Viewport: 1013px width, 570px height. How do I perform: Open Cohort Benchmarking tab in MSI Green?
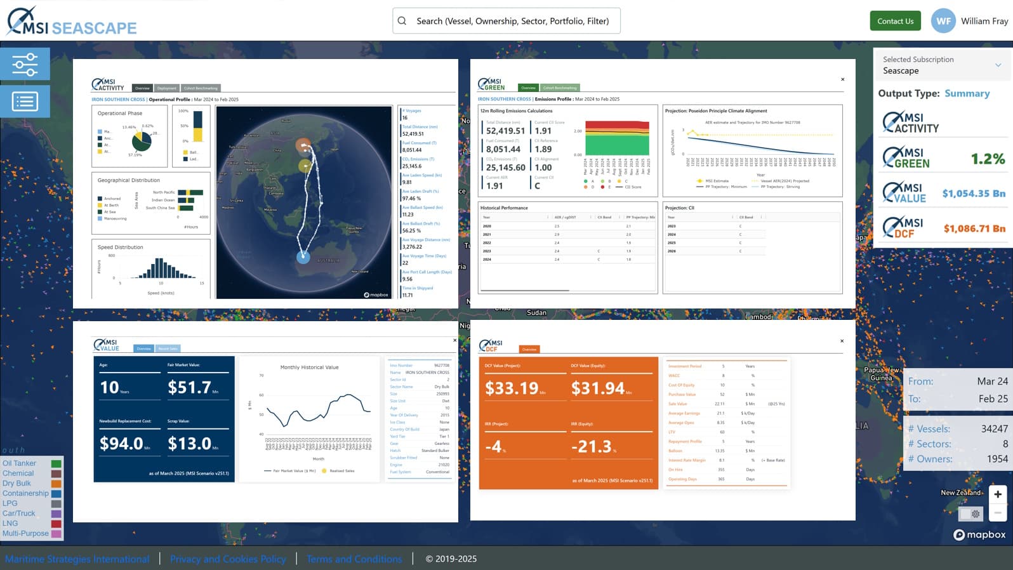(560, 88)
